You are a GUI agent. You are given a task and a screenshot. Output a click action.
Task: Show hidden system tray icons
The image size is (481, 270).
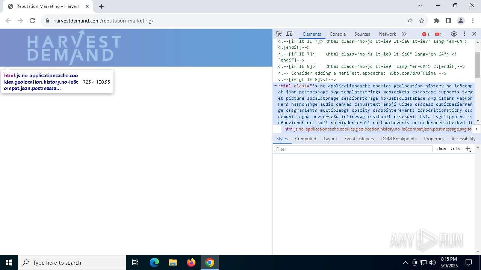[405, 262]
